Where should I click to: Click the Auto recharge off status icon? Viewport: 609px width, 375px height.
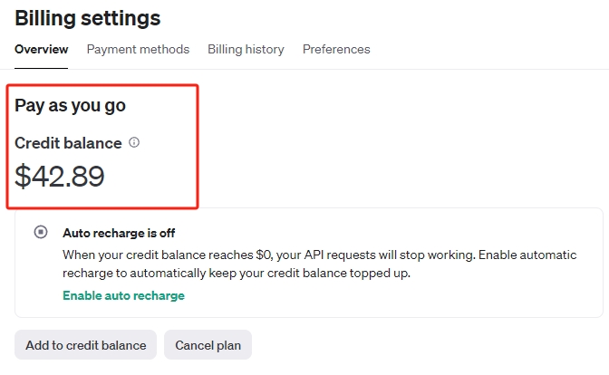pos(41,232)
